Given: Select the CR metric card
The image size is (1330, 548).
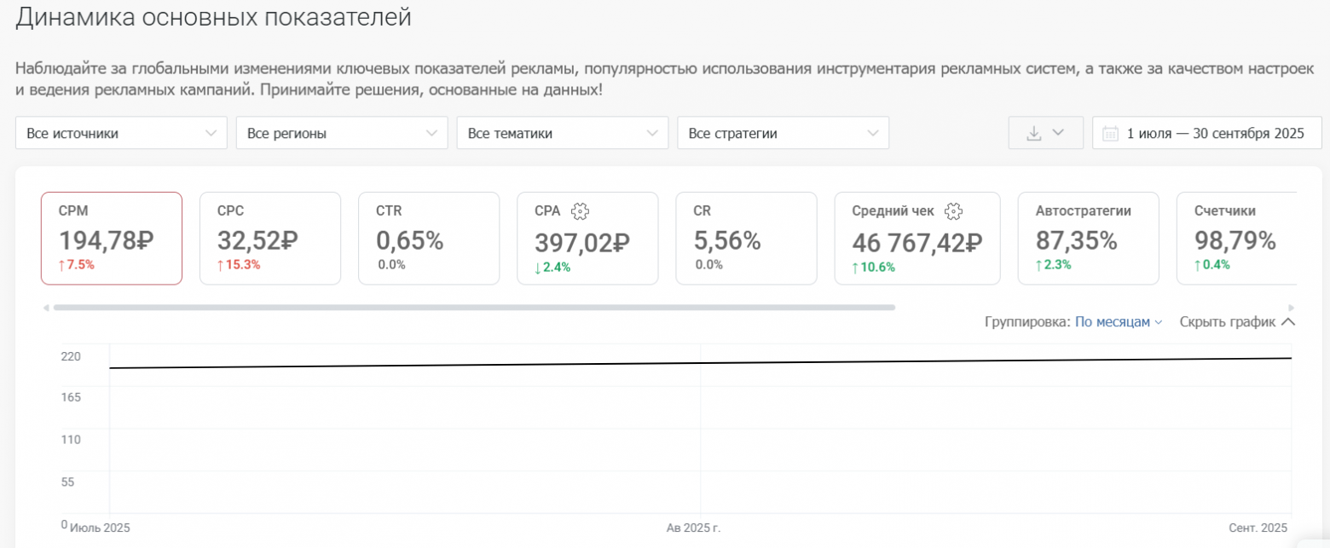Looking at the screenshot, I should point(746,239).
